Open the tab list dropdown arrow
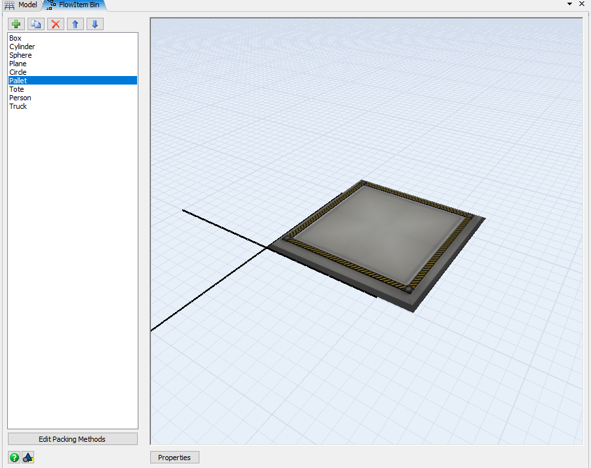Image resolution: width=591 pixels, height=468 pixels. pos(569,4)
